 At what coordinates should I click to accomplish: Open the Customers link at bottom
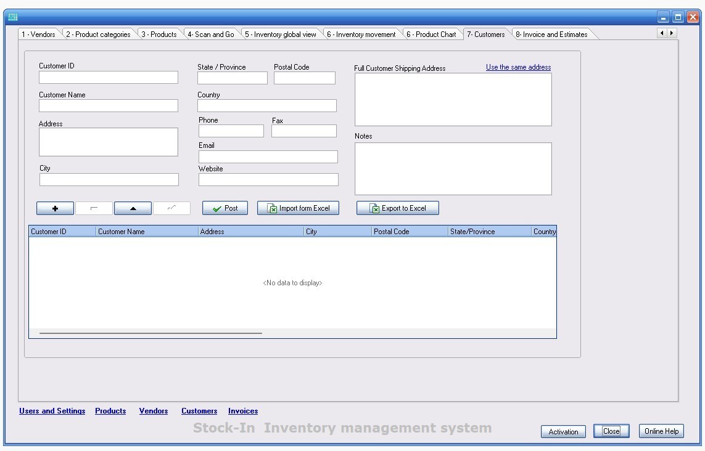point(199,411)
